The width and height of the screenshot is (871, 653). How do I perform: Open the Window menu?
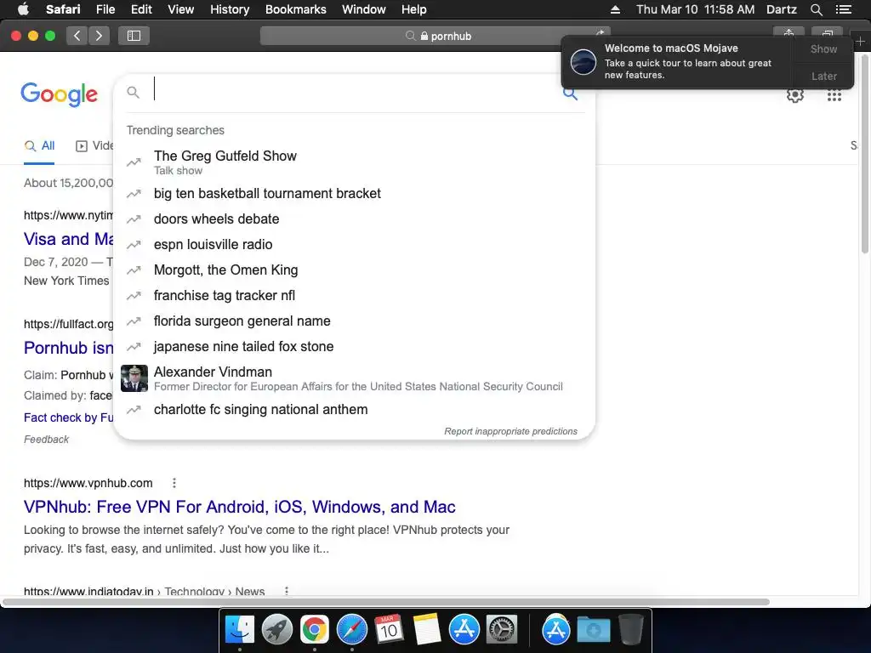click(x=363, y=9)
